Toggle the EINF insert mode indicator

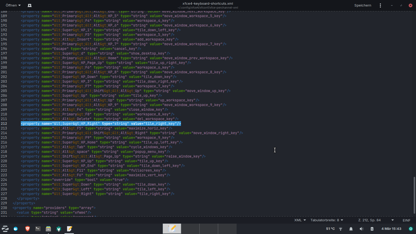[406, 220]
